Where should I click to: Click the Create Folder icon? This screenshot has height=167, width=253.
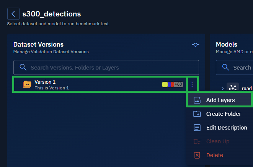tap(197, 114)
